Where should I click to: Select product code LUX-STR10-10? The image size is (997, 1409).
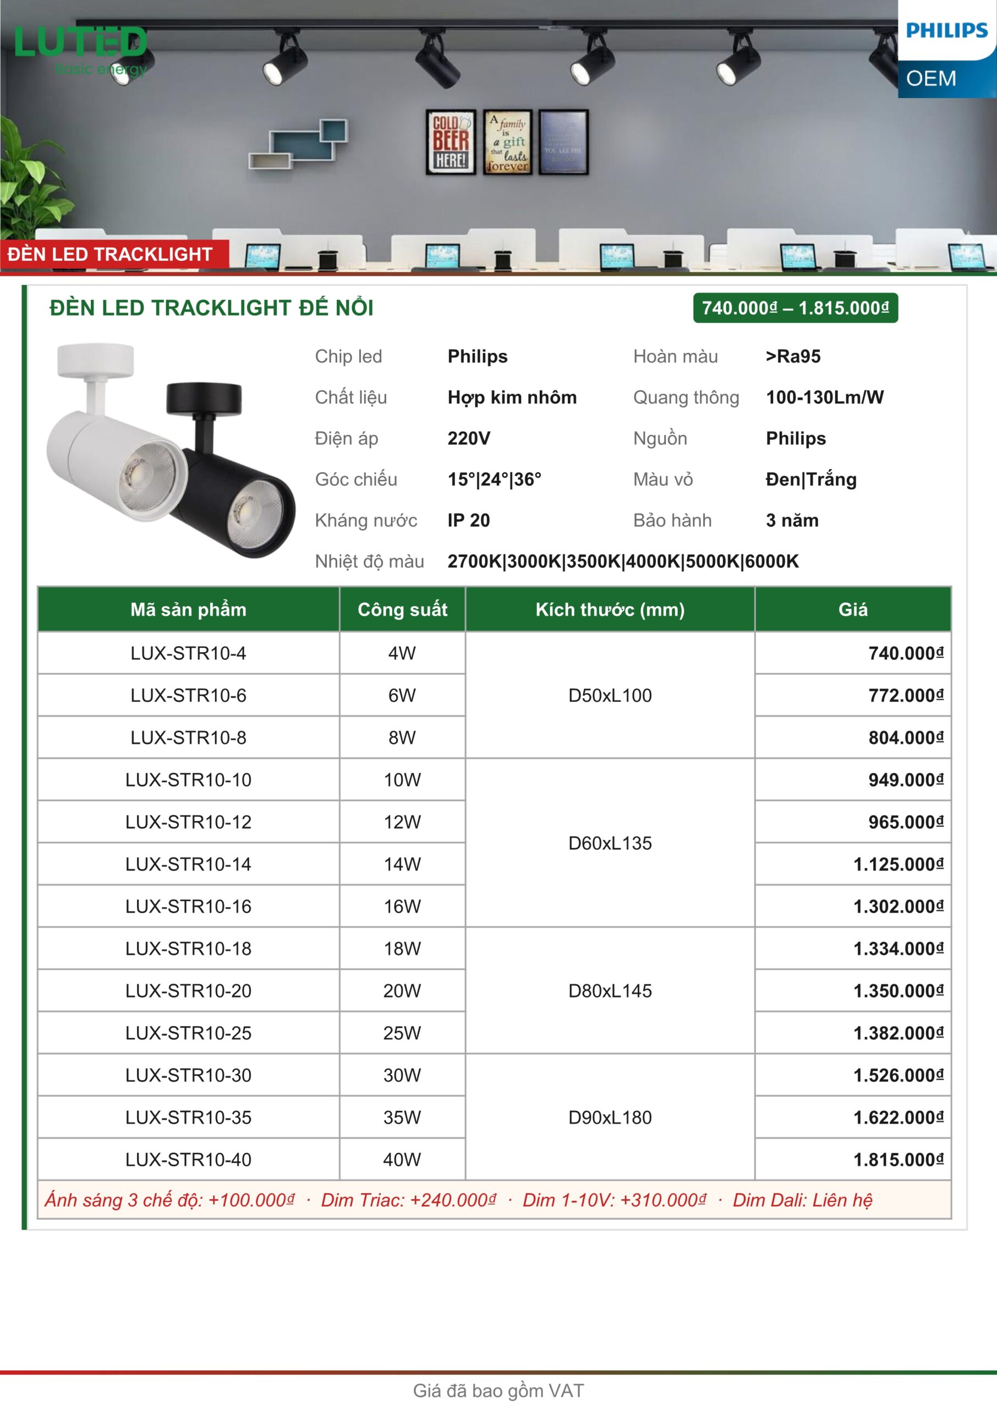tap(189, 780)
